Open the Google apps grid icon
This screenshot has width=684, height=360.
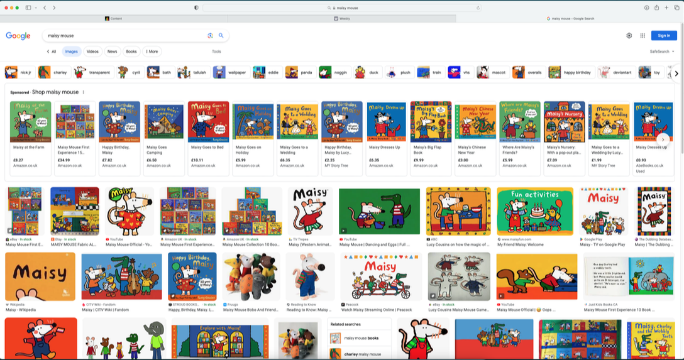pyautogui.click(x=643, y=36)
